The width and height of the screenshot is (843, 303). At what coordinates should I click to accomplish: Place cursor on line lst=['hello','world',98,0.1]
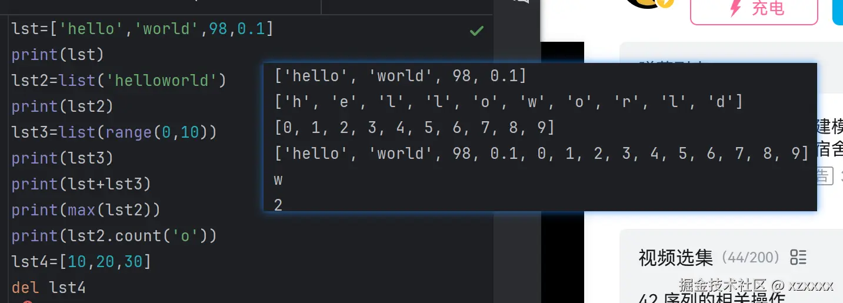(142, 28)
